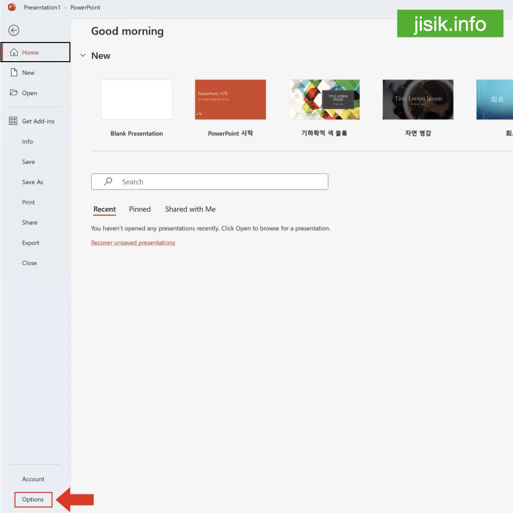Click Recover unsaved presentations link
This screenshot has width=513, height=513.
click(133, 243)
